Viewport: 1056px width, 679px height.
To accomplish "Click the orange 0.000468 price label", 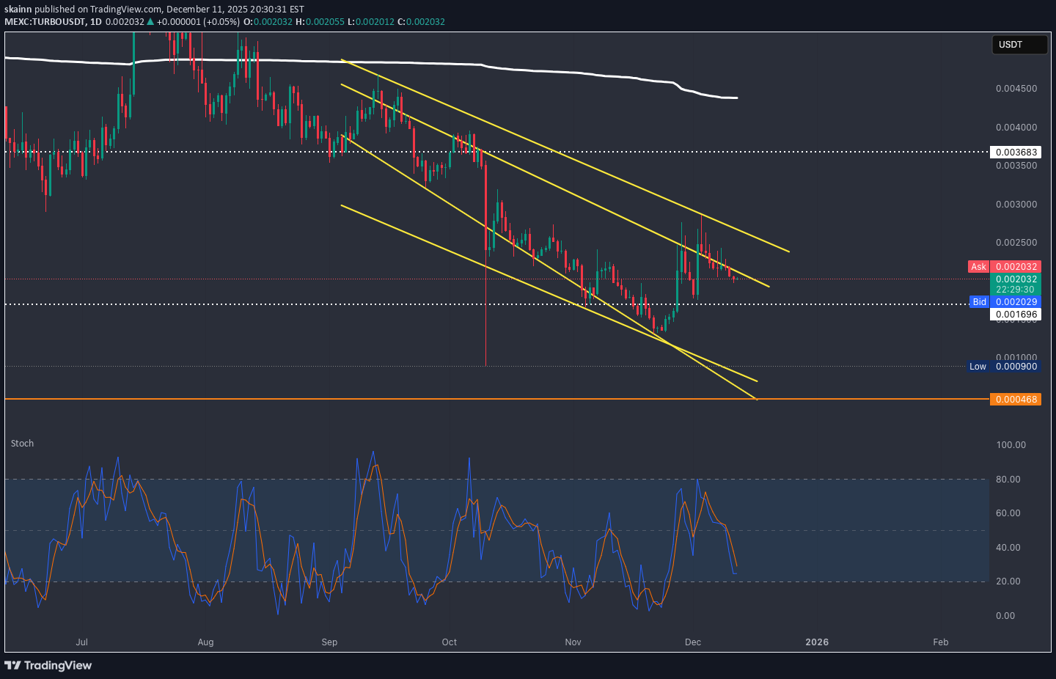I will coord(1016,400).
